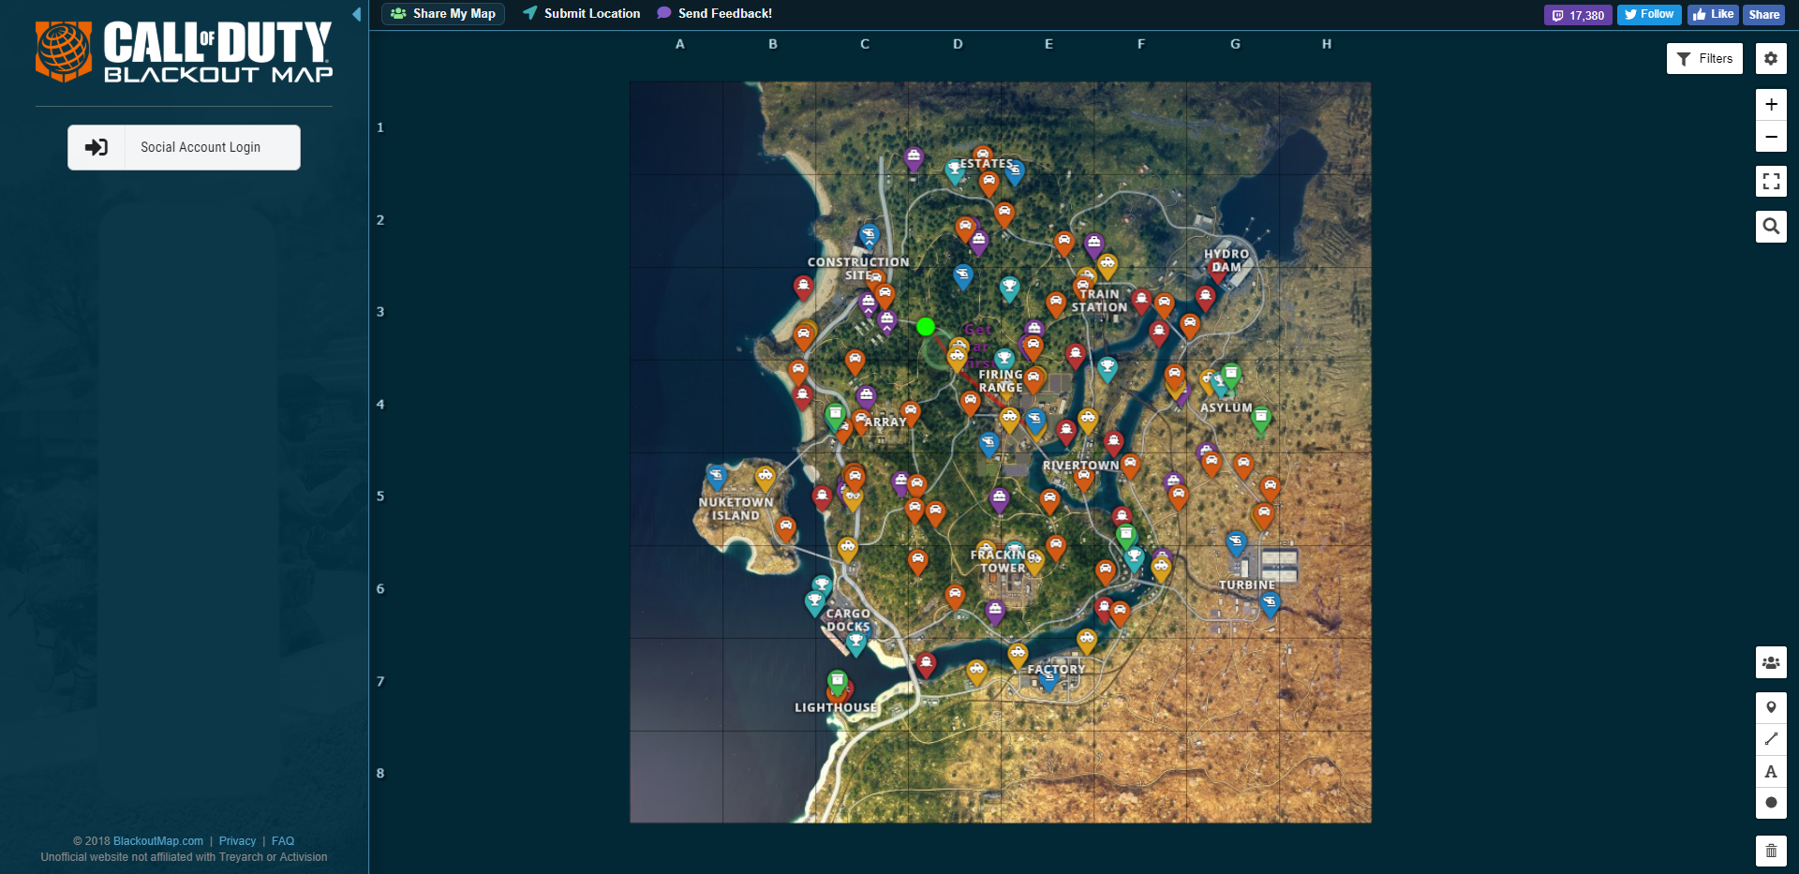Screen dimensions: 1799x874
Task: Select the place marker tool
Action: tap(1770, 707)
